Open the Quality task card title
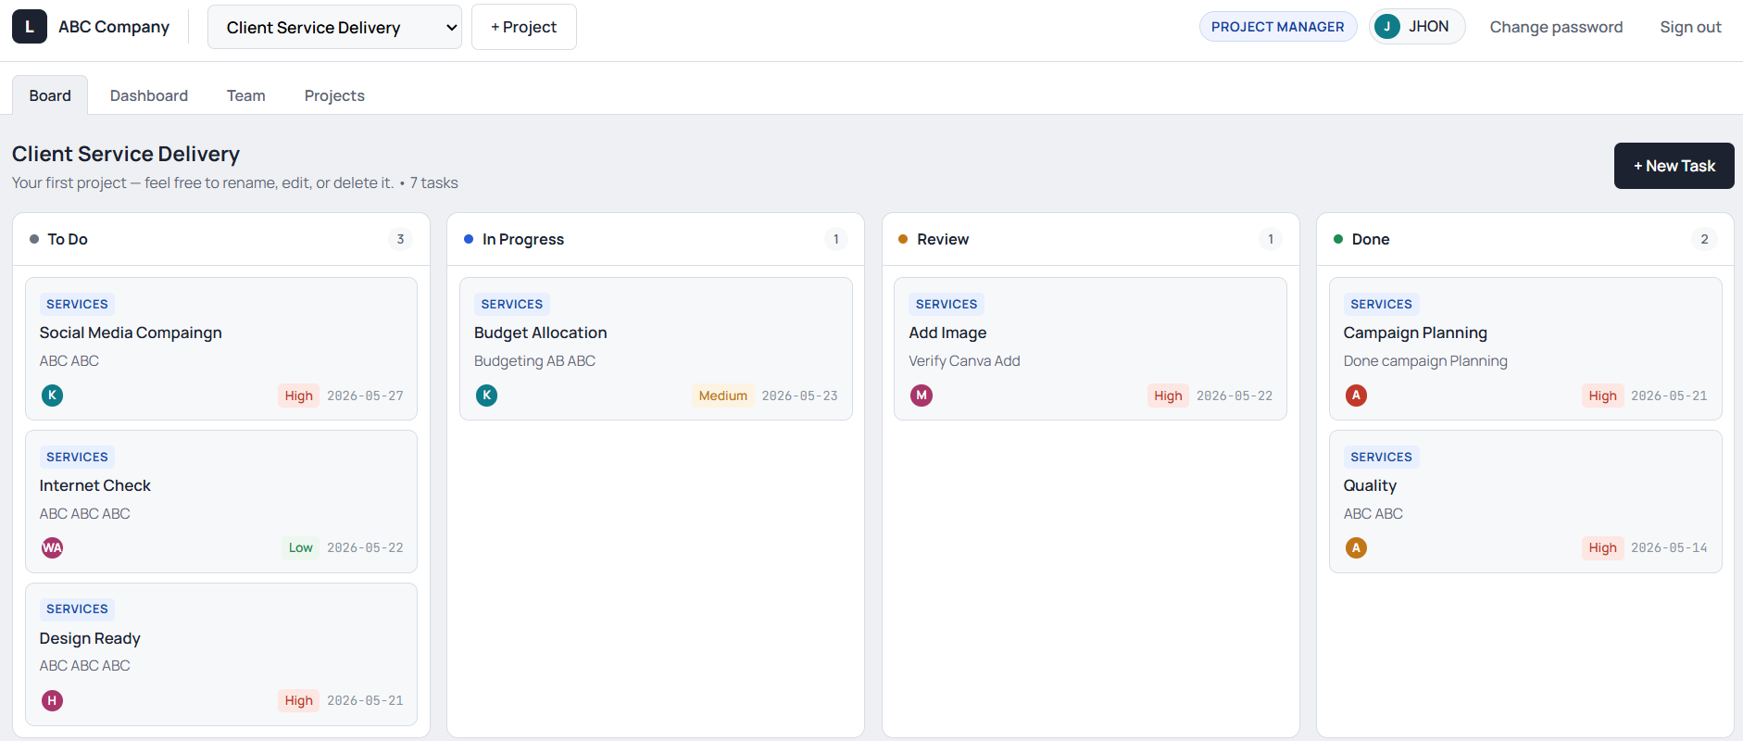This screenshot has width=1743, height=741. tap(1370, 485)
